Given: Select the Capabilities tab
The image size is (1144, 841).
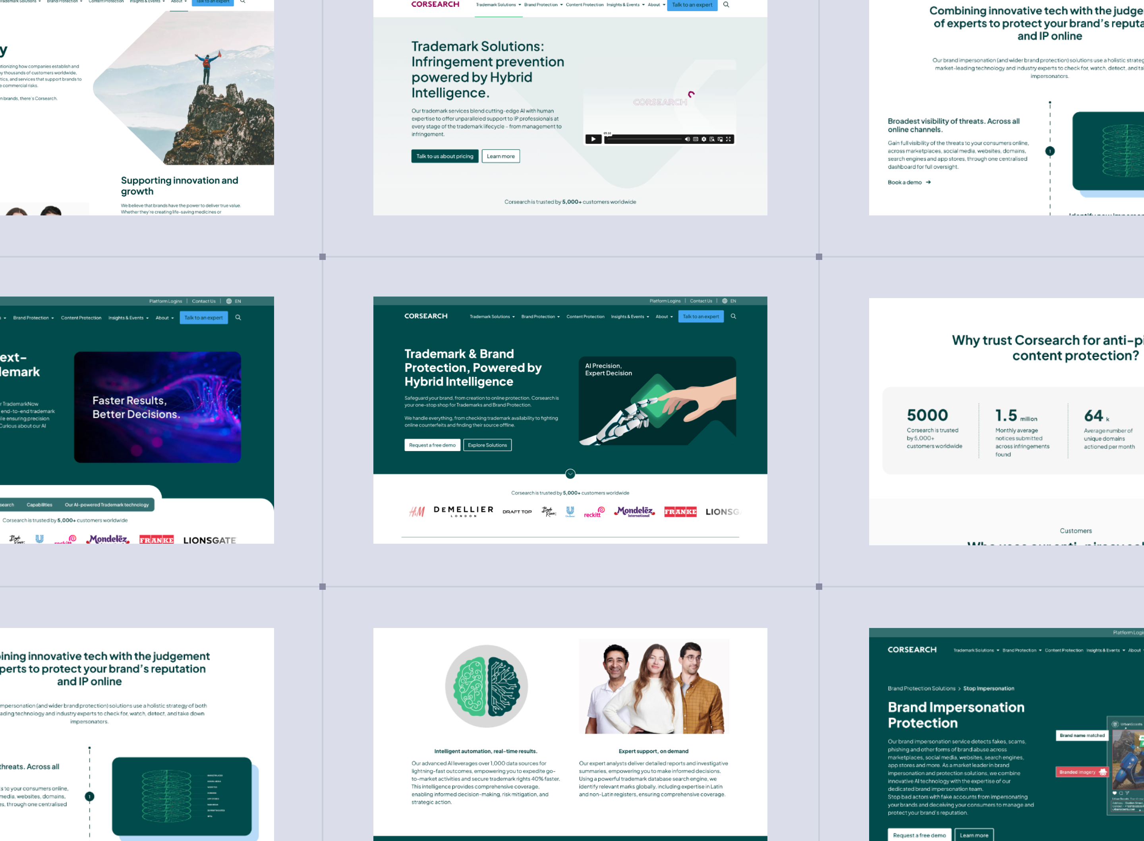Looking at the screenshot, I should pyautogui.click(x=39, y=505).
